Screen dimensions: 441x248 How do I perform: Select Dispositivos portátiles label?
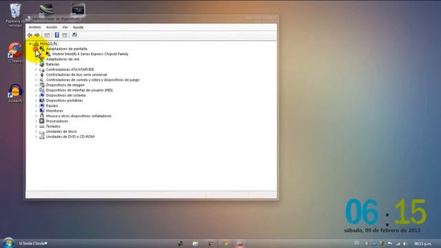point(64,101)
